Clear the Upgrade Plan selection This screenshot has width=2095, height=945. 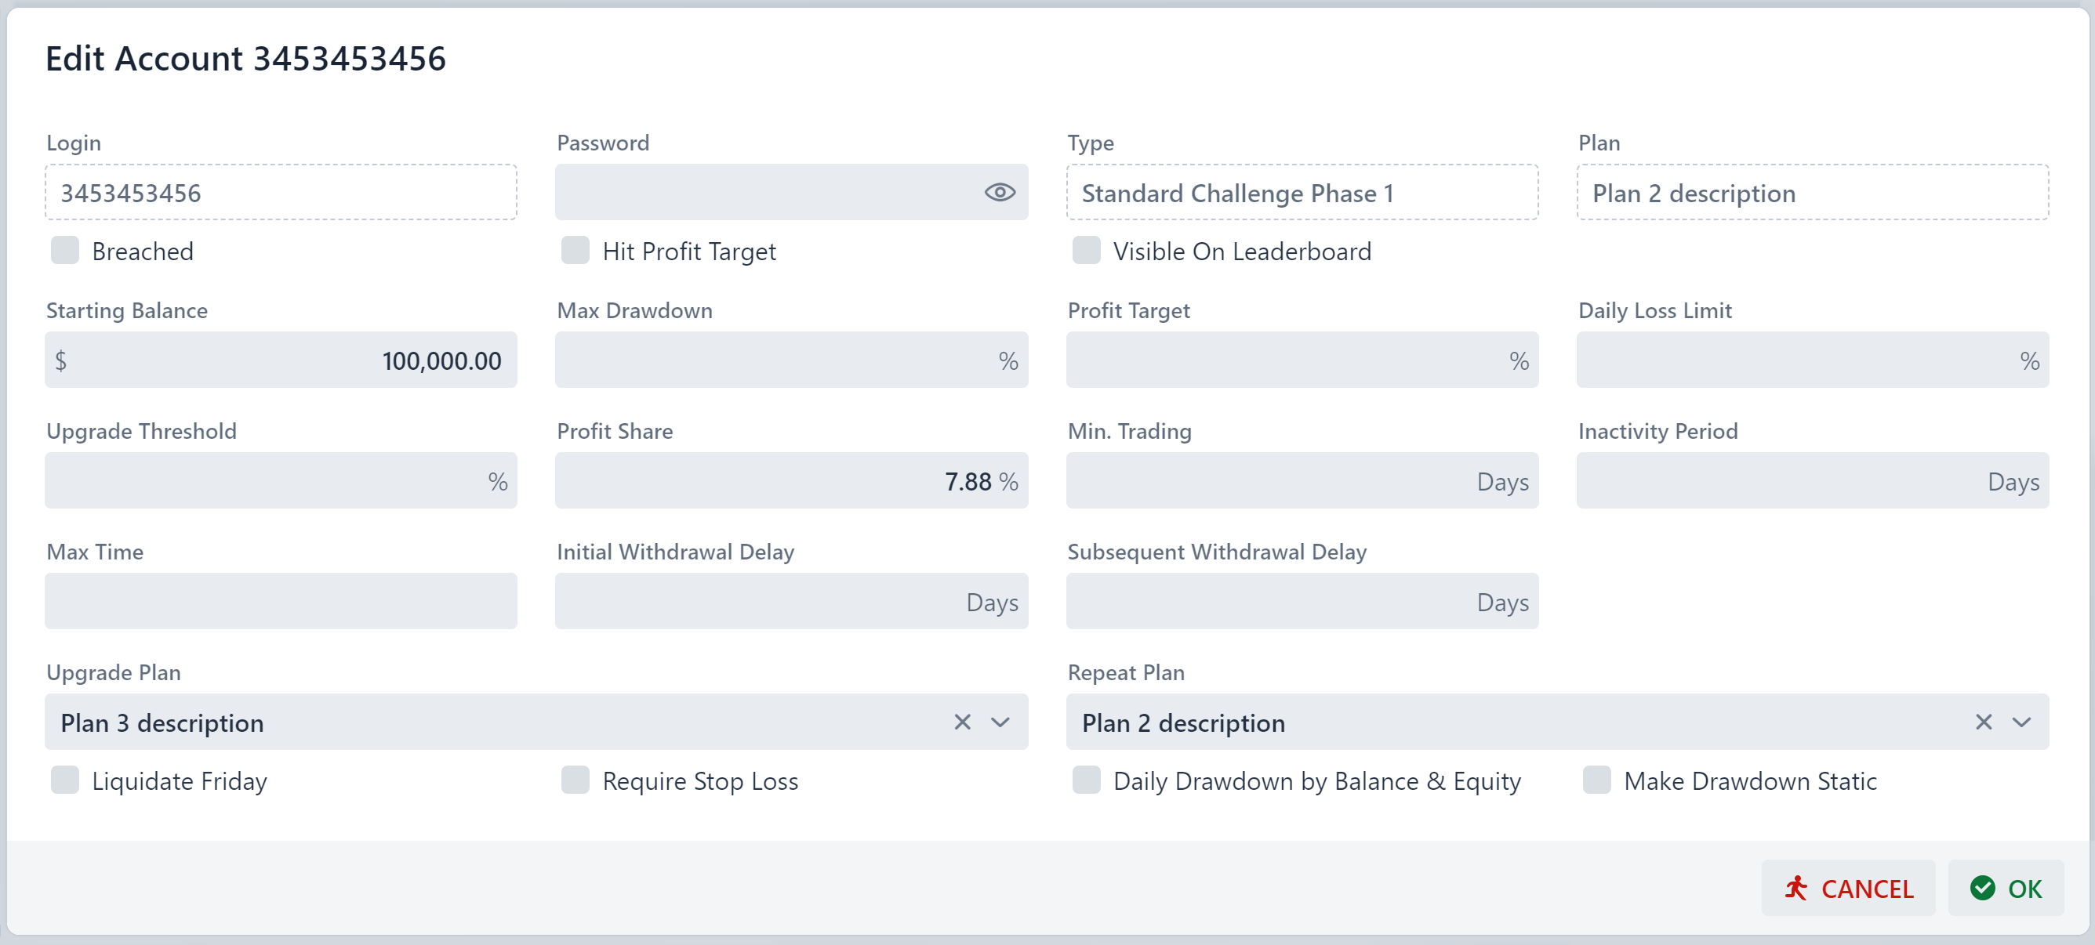962,722
